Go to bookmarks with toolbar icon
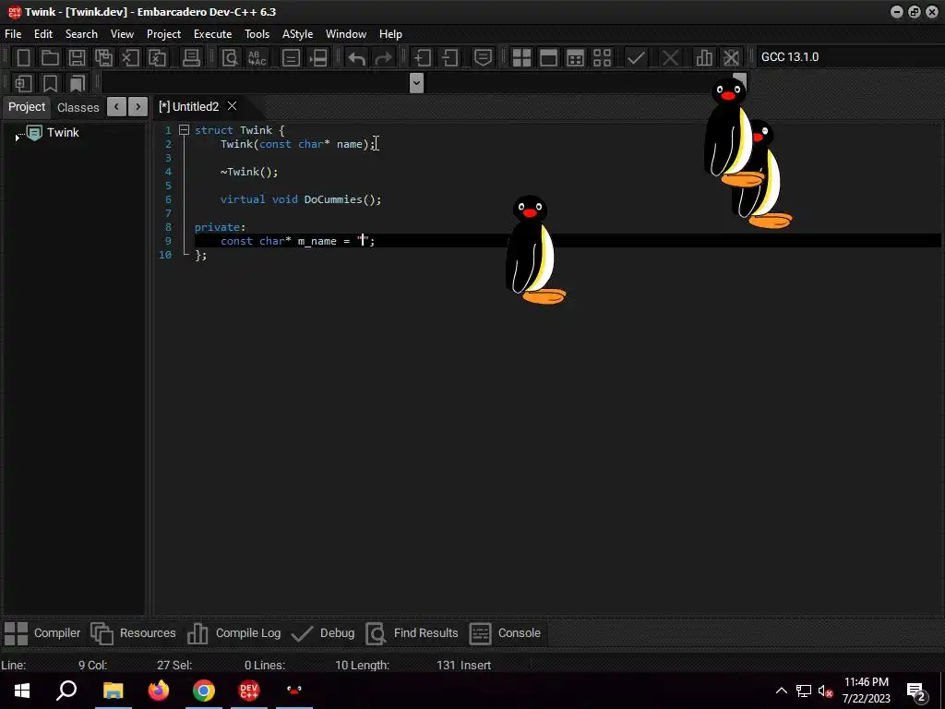The image size is (945, 709). (x=78, y=83)
